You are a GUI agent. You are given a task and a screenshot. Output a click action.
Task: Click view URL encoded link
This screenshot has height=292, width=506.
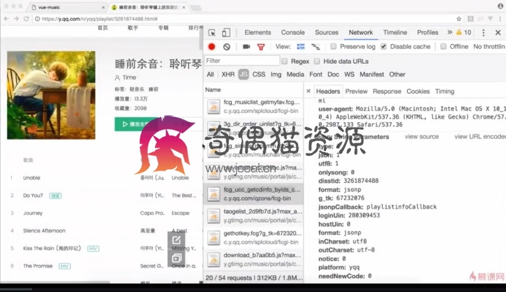480,136
